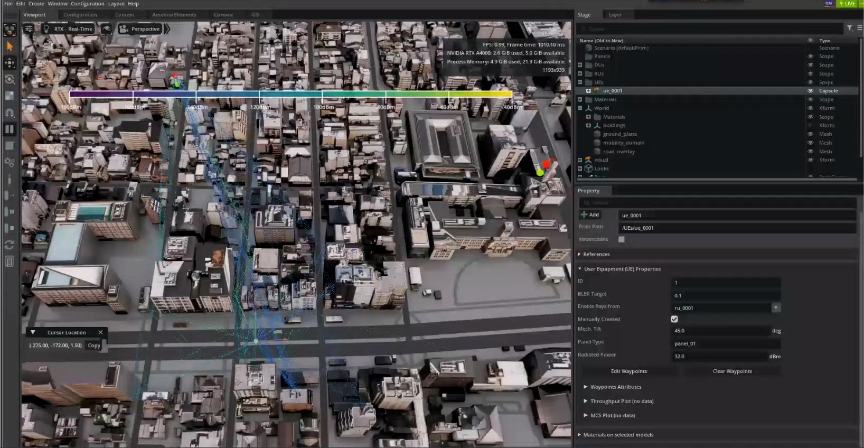
Task: Expand the RUs tree node
Action: [580, 73]
